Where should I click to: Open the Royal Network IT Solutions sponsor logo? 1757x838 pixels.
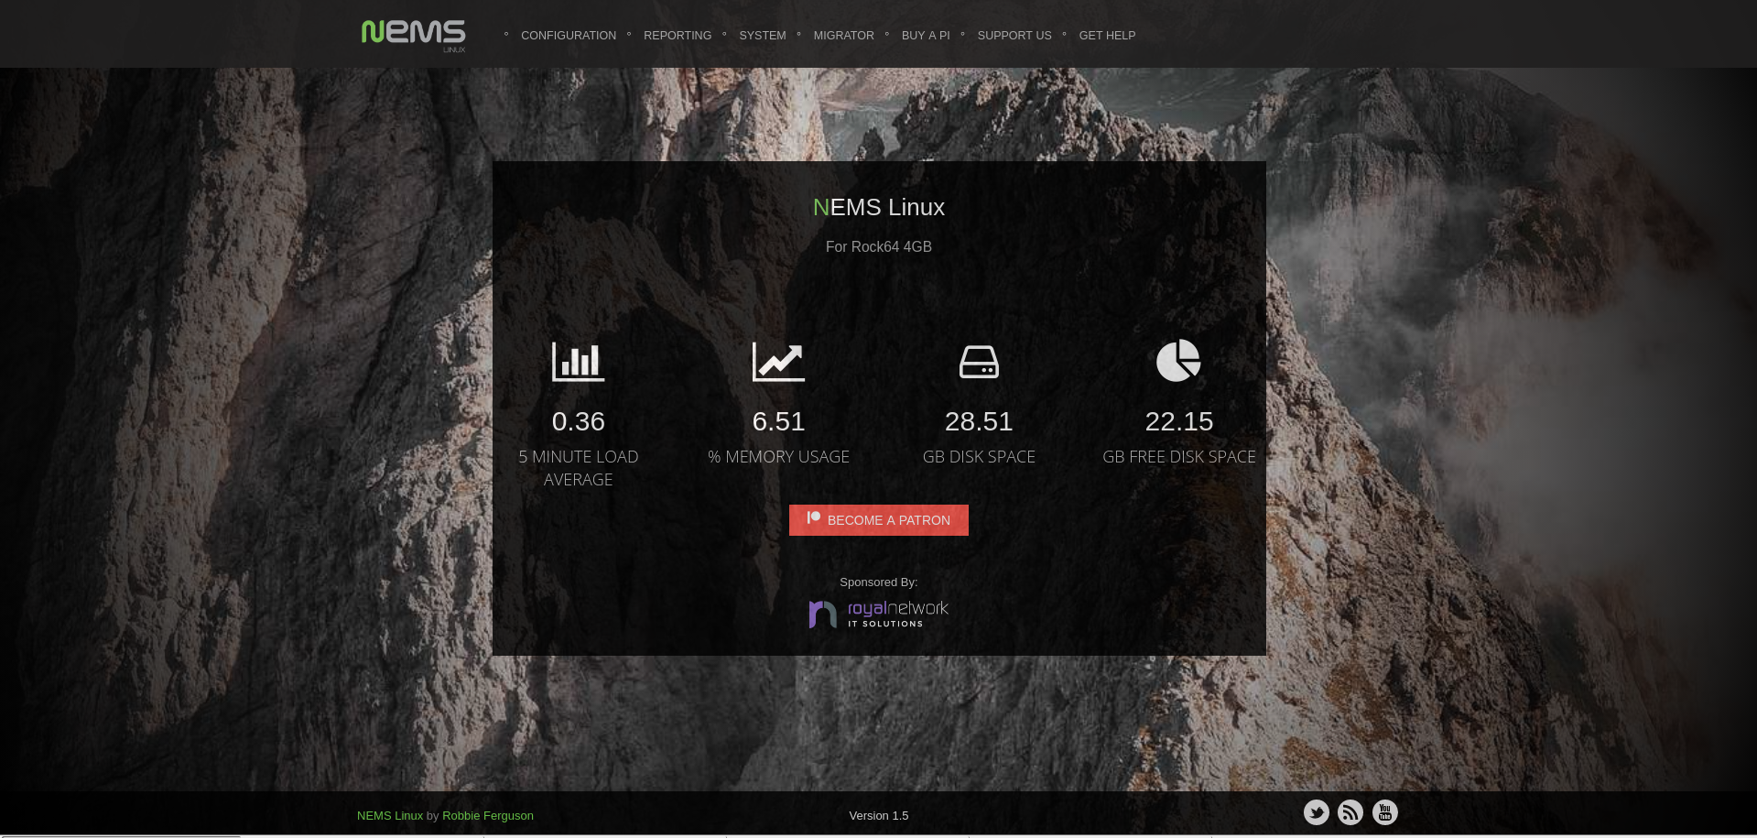point(879,614)
